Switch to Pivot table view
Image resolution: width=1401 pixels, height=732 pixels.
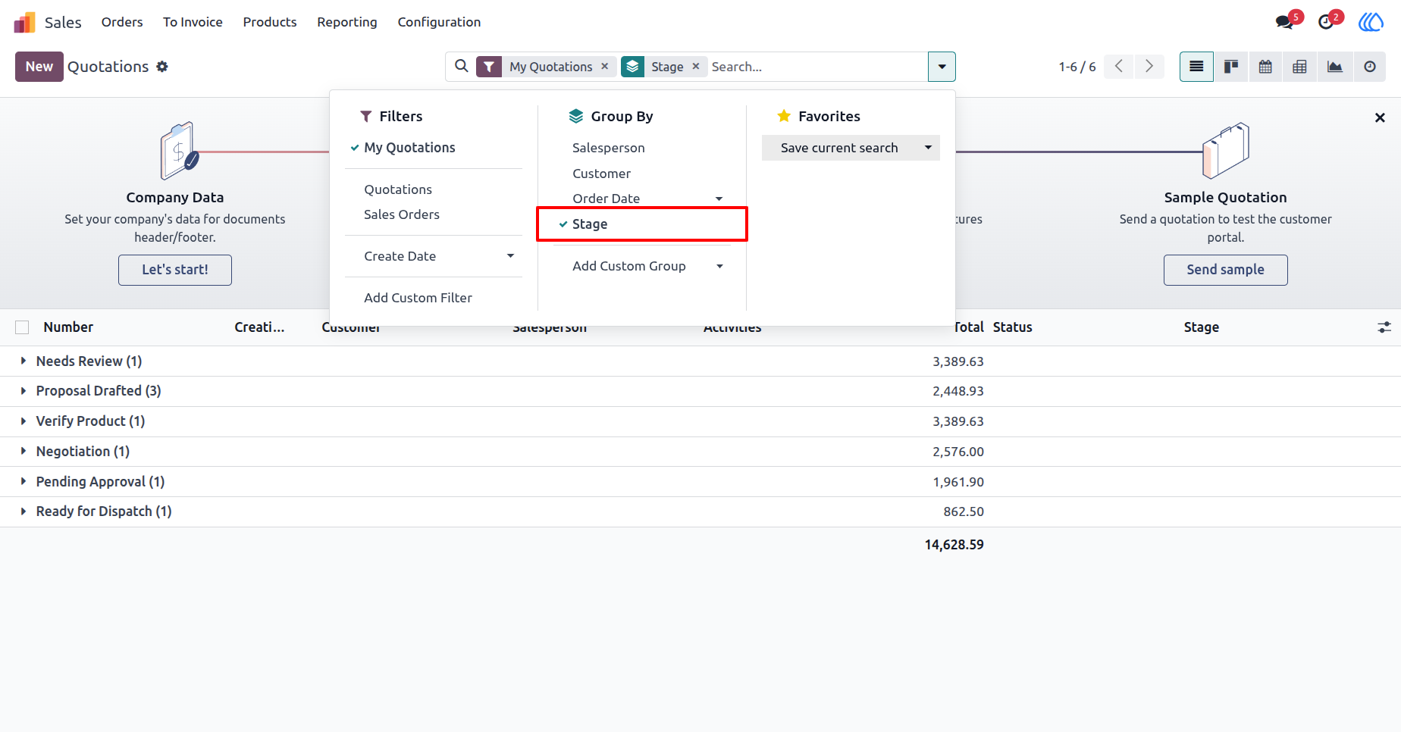(x=1299, y=67)
